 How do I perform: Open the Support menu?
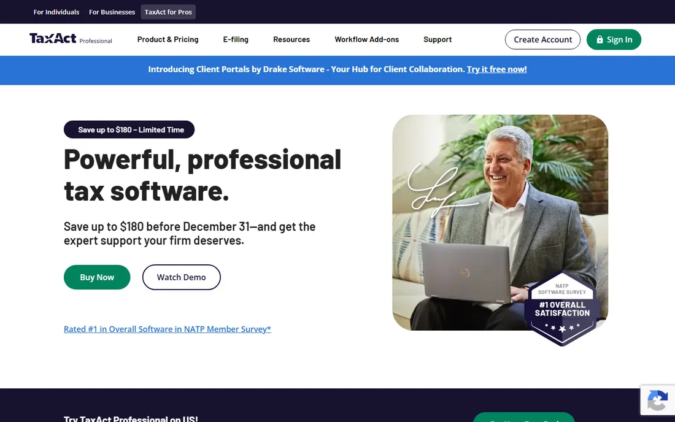point(438,40)
